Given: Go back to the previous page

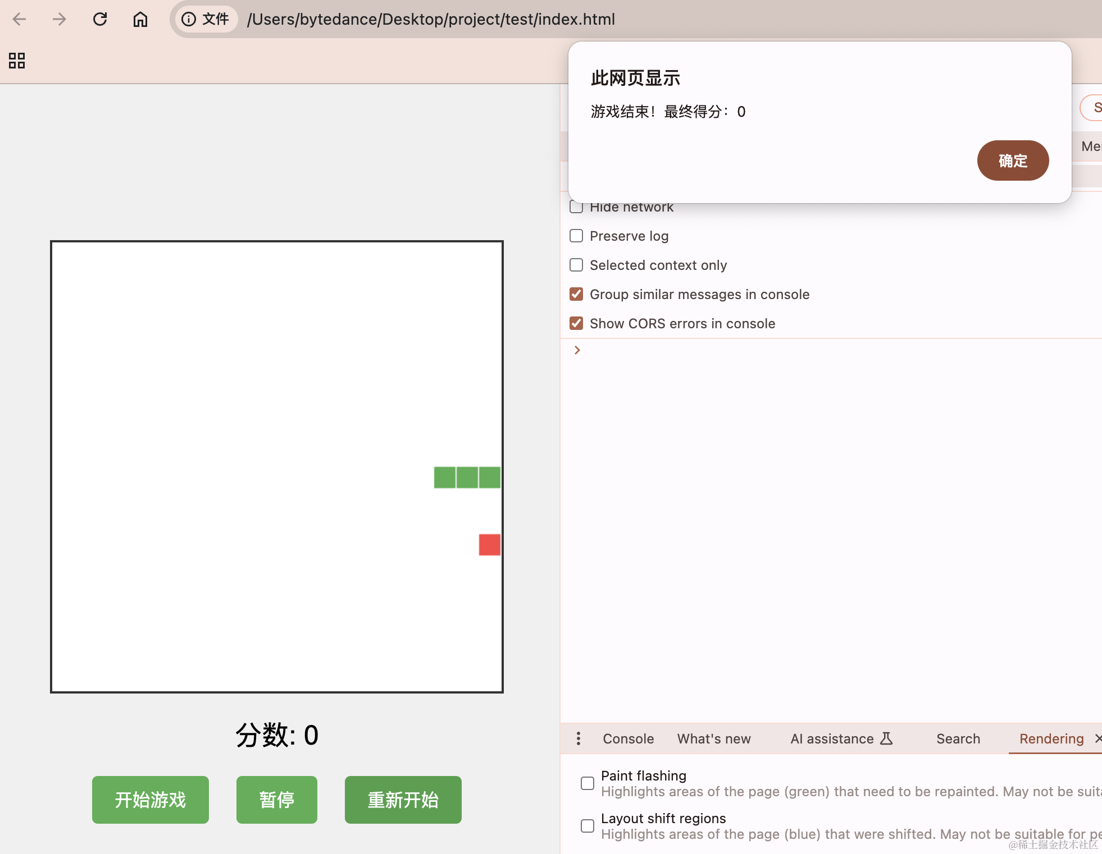Looking at the screenshot, I should 20,20.
